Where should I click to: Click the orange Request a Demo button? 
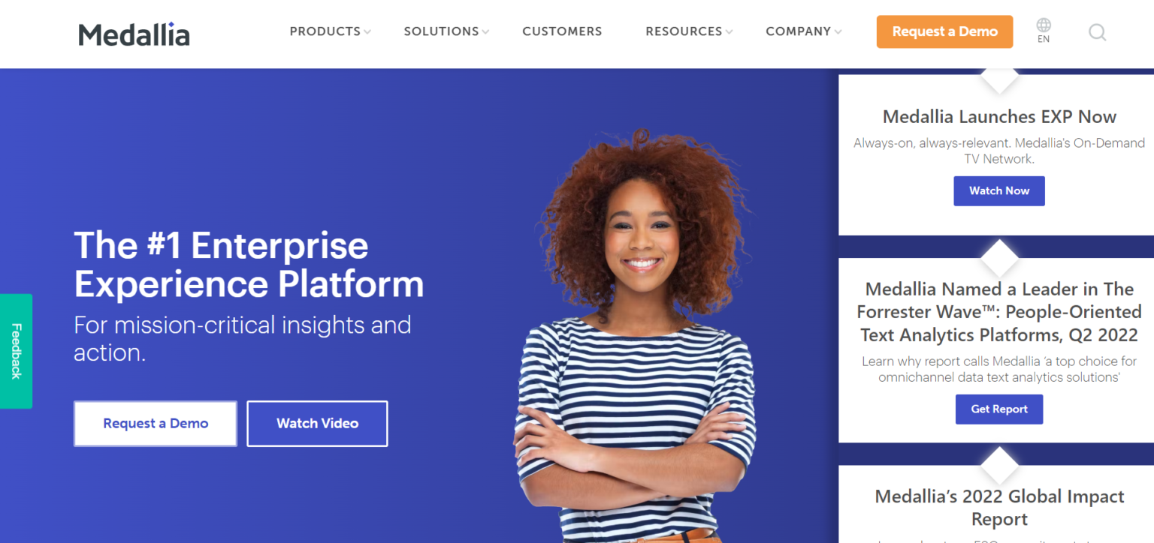pos(944,31)
